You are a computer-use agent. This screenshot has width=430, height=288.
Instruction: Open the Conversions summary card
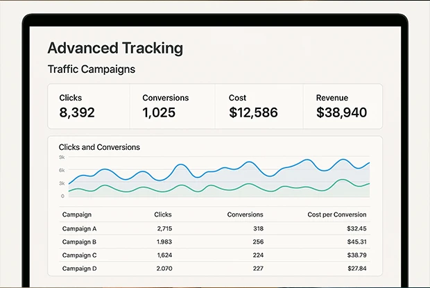(172, 106)
